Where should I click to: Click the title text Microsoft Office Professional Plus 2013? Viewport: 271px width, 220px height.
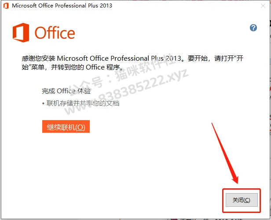tap(62, 6)
